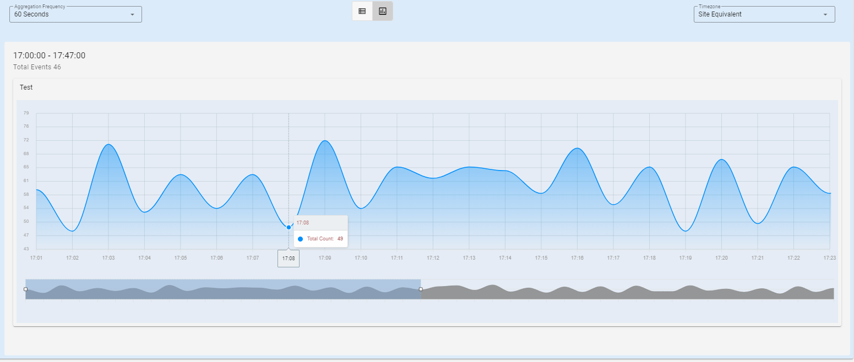854x362 pixels.
Task: Open the Aggregation Frequency dropdown
Action: coord(75,14)
